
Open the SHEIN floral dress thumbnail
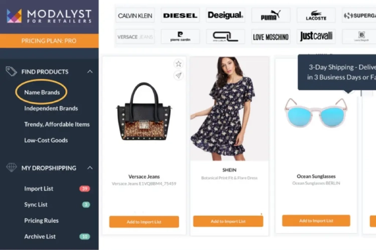230,109
